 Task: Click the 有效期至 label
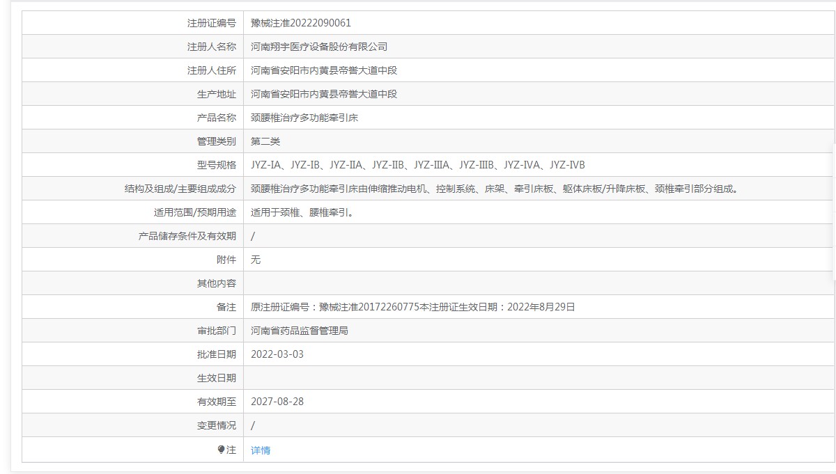[x=217, y=402]
